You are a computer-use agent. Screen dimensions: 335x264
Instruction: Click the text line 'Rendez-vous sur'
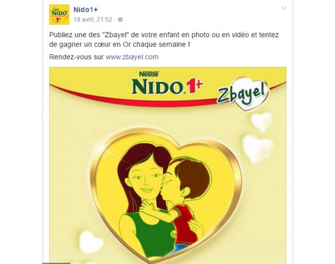tap(77, 57)
